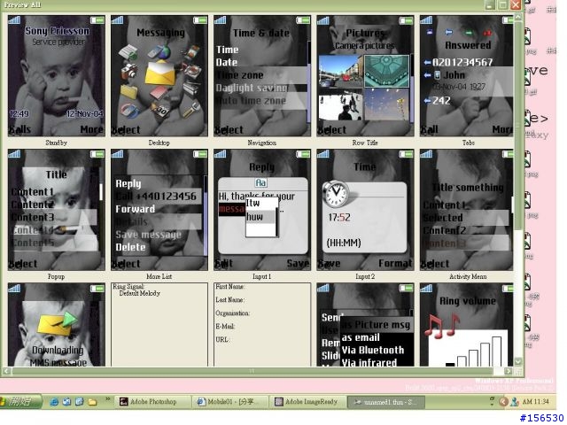567x425 pixels.
Task: Click the envelope with arrow downloading icon
Action: pyautogui.click(x=57, y=323)
